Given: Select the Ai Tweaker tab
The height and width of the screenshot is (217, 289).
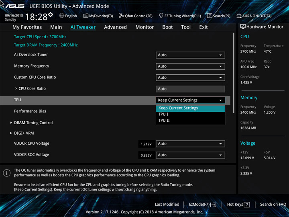Looking at the screenshot, I should point(83,27).
